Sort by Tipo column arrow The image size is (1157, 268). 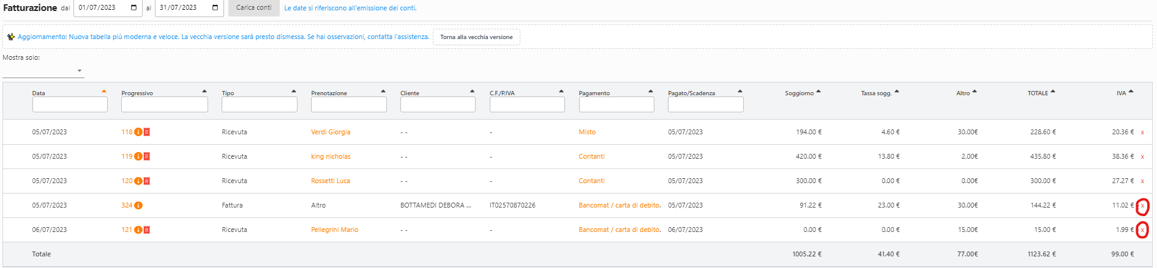click(x=294, y=92)
